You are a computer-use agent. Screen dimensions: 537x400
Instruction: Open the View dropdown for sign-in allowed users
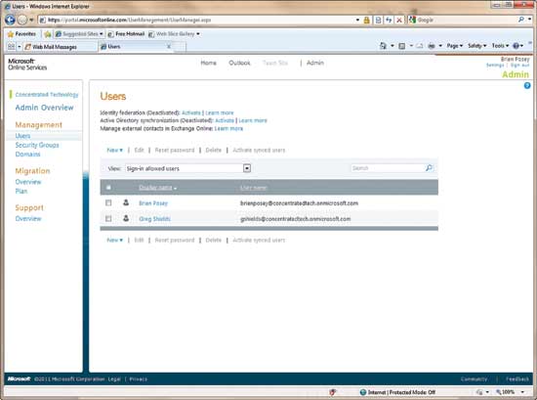[x=247, y=168]
